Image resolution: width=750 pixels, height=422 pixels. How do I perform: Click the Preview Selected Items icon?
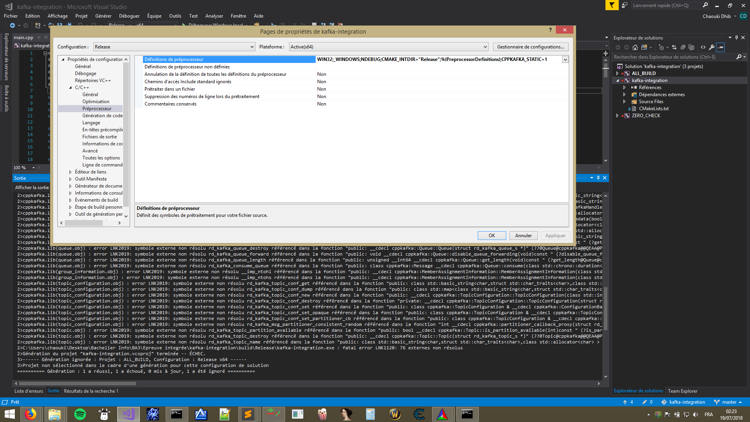coord(721,47)
